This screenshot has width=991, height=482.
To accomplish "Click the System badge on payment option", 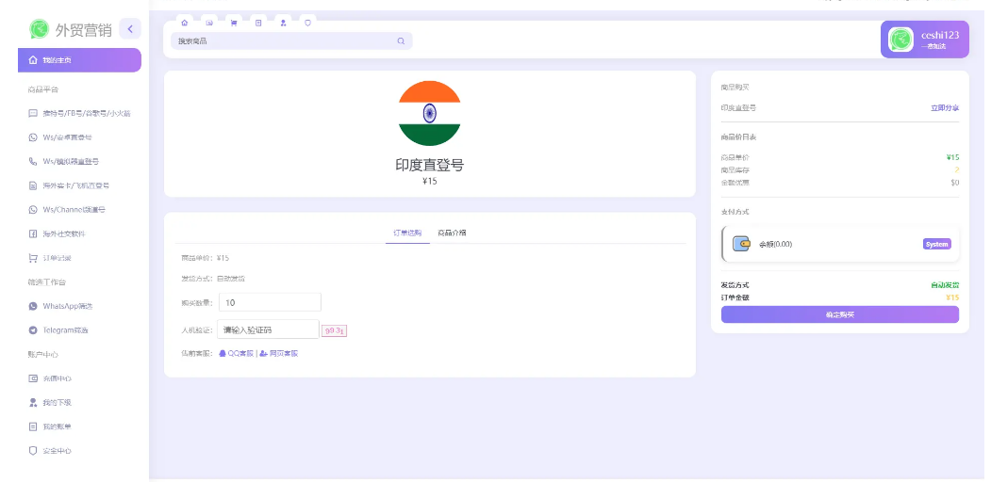I will pyautogui.click(x=936, y=244).
